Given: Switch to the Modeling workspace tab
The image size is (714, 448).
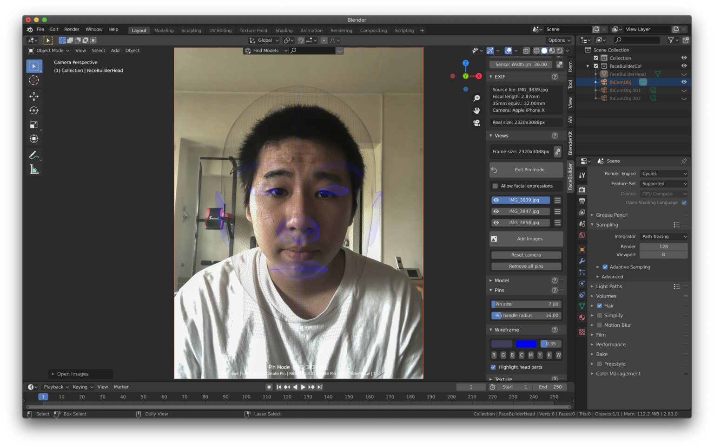Looking at the screenshot, I should pos(164,31).
